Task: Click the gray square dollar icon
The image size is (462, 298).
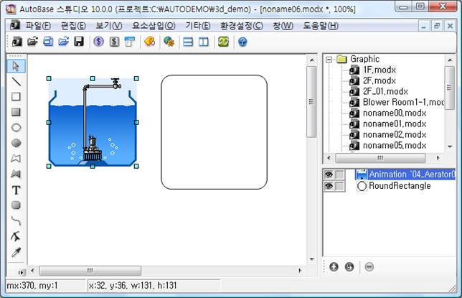Action: [114, 42]
